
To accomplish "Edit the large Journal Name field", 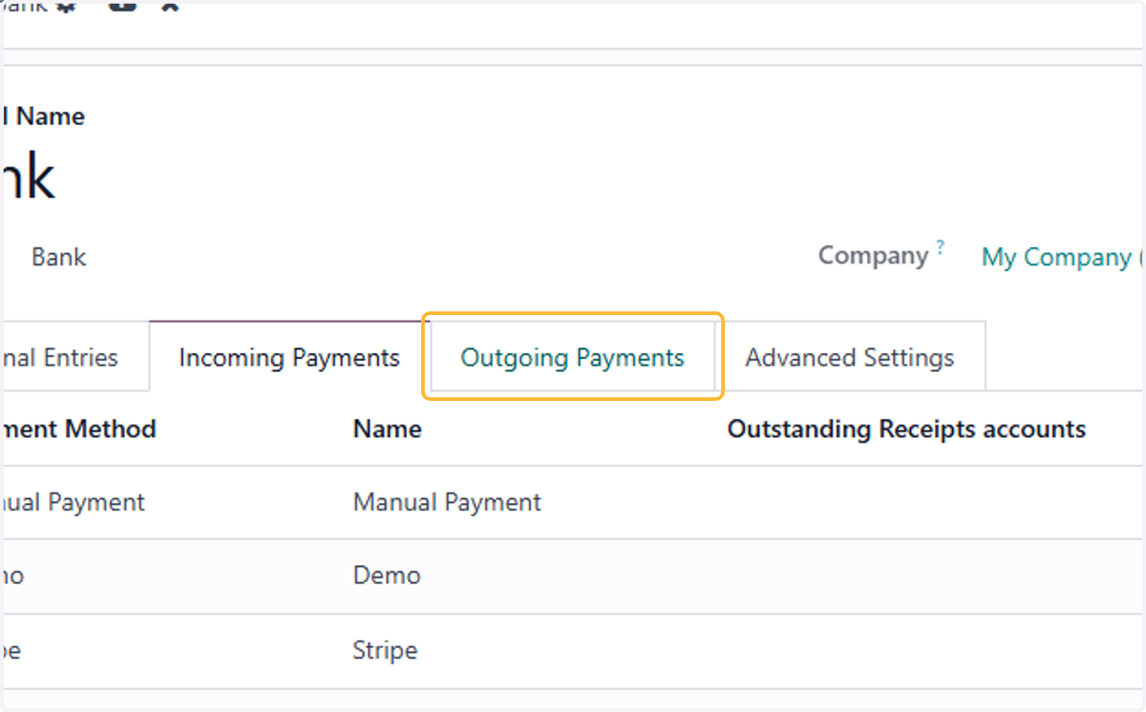I will [x=29, y=178].
